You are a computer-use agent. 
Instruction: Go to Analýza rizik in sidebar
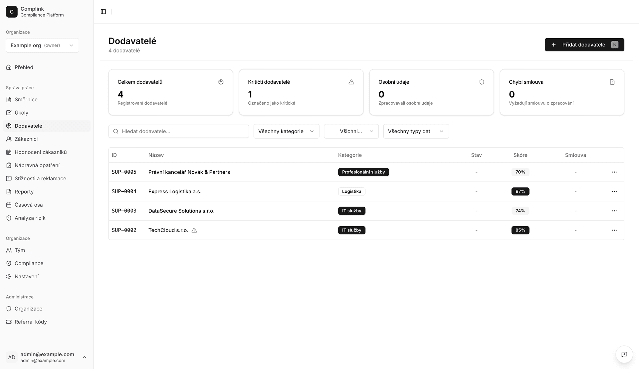click(30, 218)
